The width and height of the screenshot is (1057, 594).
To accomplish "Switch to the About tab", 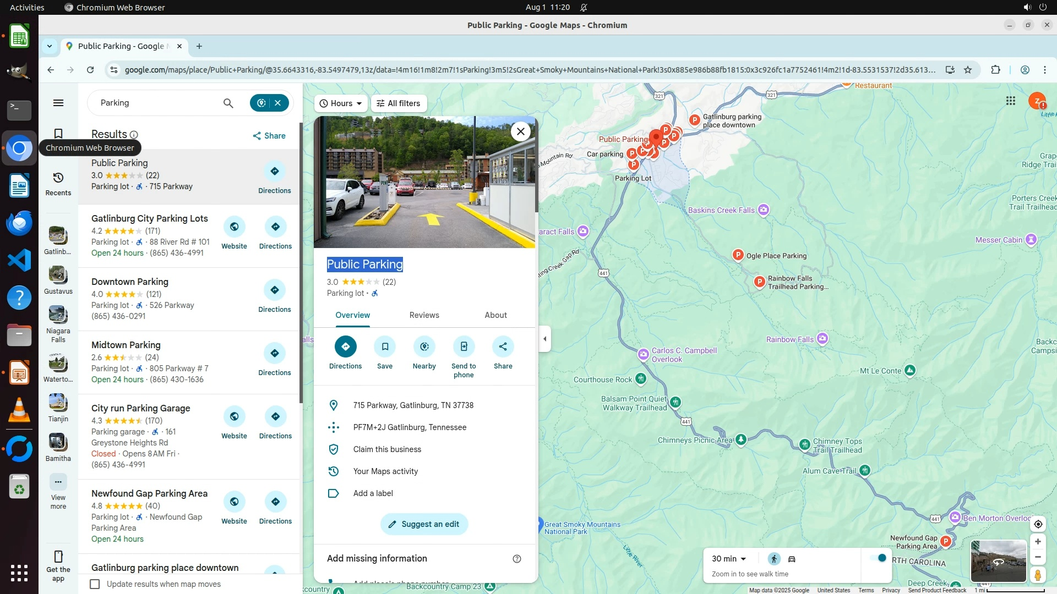I will pyautogui.click(x=495, y=315).
